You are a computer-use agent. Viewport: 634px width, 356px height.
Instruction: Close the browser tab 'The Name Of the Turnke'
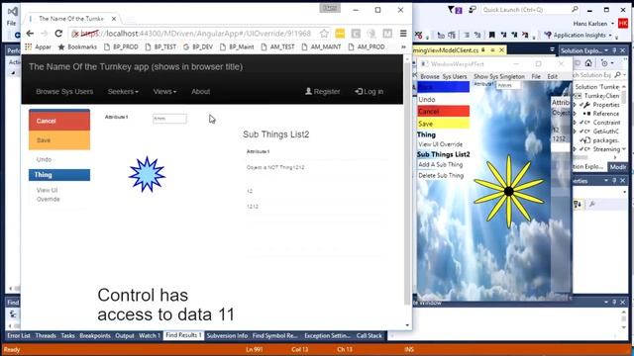114,19
